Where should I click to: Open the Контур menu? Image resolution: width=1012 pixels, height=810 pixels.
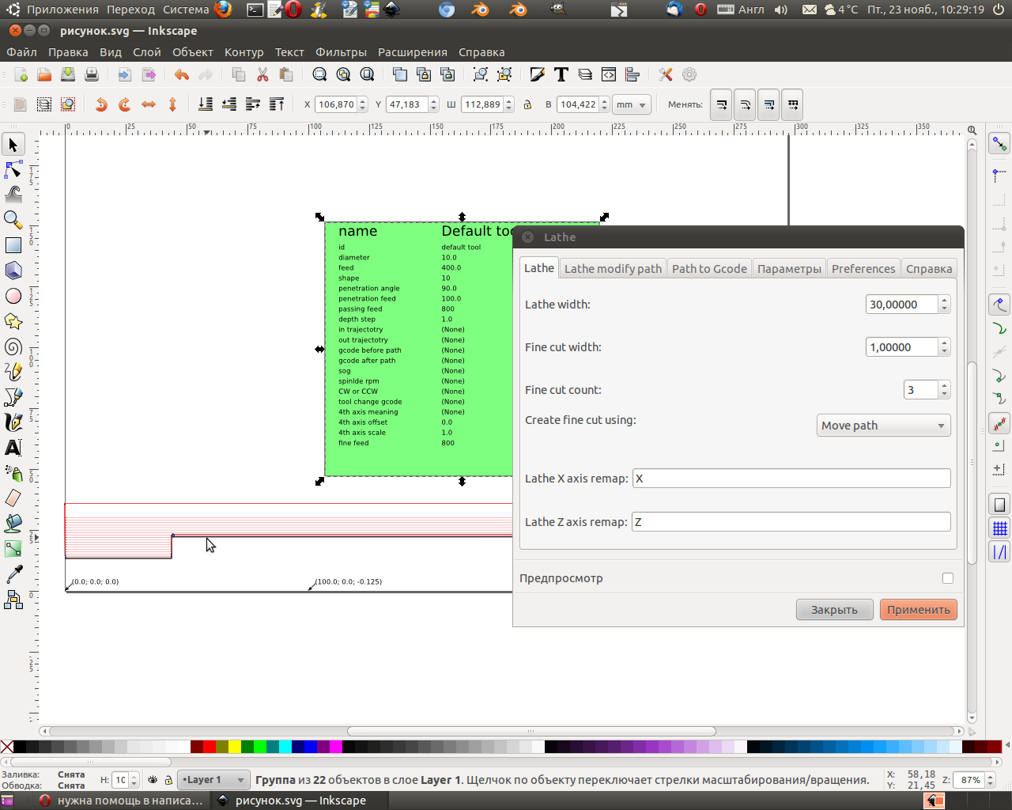pyautogui.click(x=244, y=52)
